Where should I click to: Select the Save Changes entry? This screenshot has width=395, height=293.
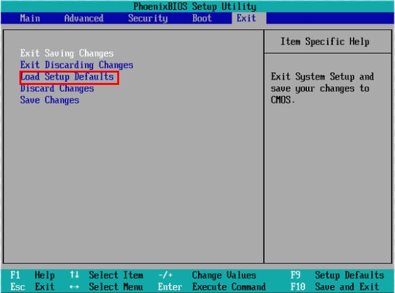(x=49, y=100)
